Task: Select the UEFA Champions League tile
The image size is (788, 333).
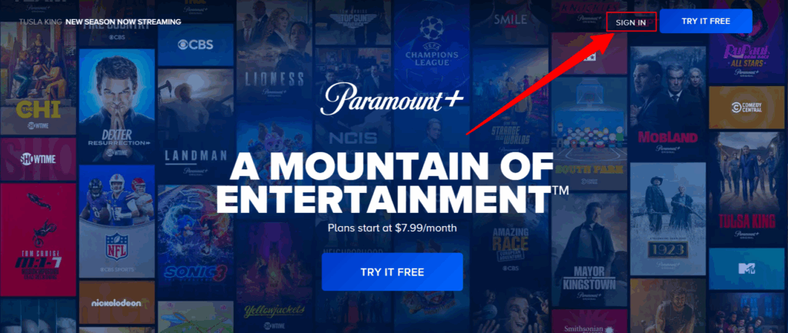Action: 432,43
